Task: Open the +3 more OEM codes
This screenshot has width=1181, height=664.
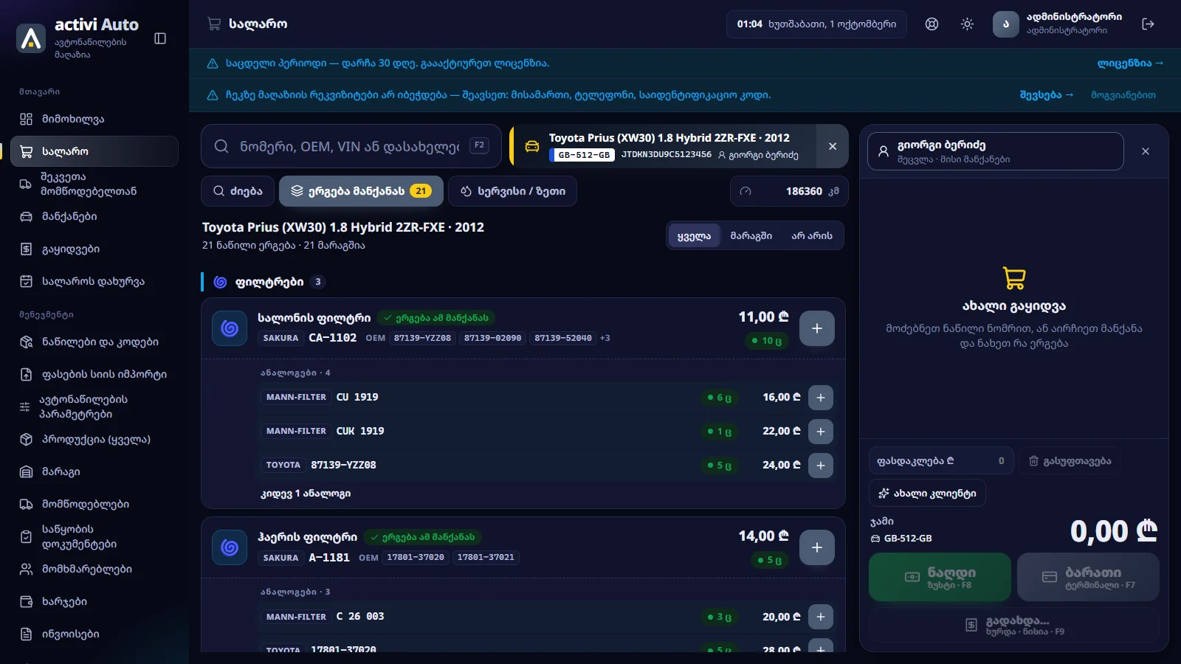Action: click(605, 338)
